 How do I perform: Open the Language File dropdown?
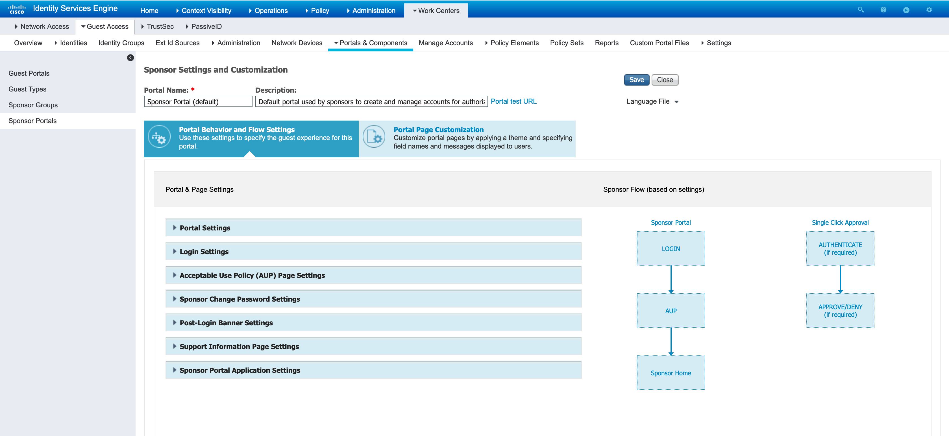(652, 101)
